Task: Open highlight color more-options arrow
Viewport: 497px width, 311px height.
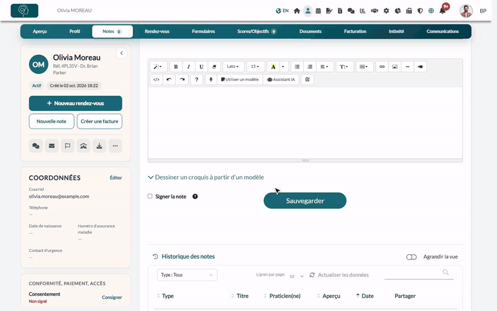Action: [283, 67]
